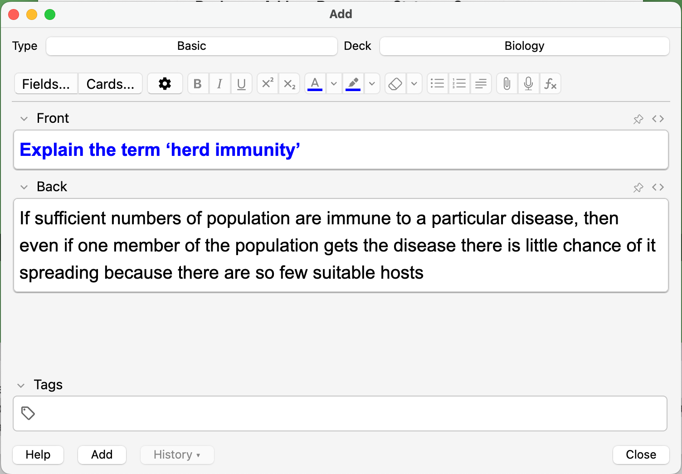Open the highlight color dropdown arrow
The width and height of the screenshot is (682, 474).
(372, 84)
